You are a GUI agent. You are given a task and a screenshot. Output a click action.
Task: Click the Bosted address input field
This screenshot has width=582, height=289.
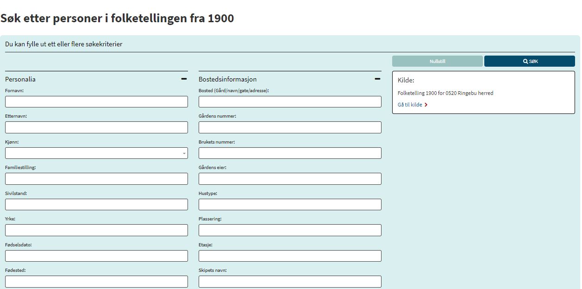[x=290, y=102]
